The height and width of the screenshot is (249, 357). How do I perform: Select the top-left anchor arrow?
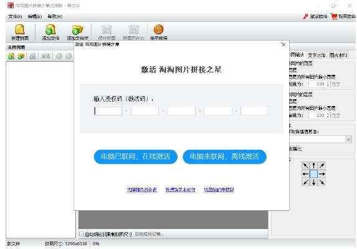(305, 166)
